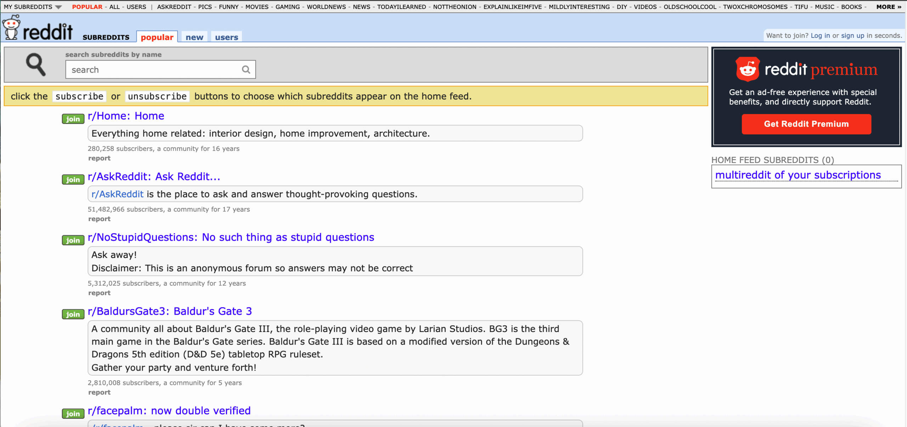Viewport: 907px width, 427px height.
Task: Click the Reddit Premium shield logo
Action: point(747,69)
